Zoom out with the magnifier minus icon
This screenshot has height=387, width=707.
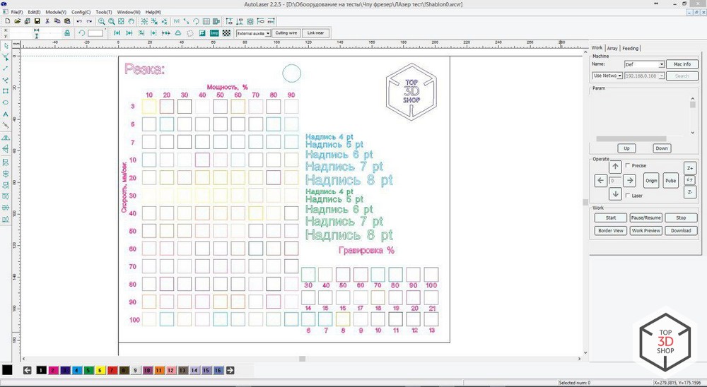(x=112, y=21)
